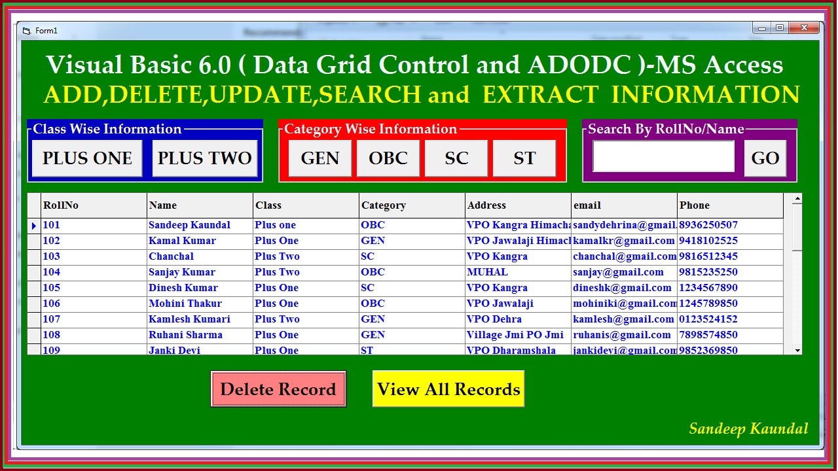
Task: Select email cell dineshk@gmail.com
Action: pyautogui.click(x=624, y=288)
